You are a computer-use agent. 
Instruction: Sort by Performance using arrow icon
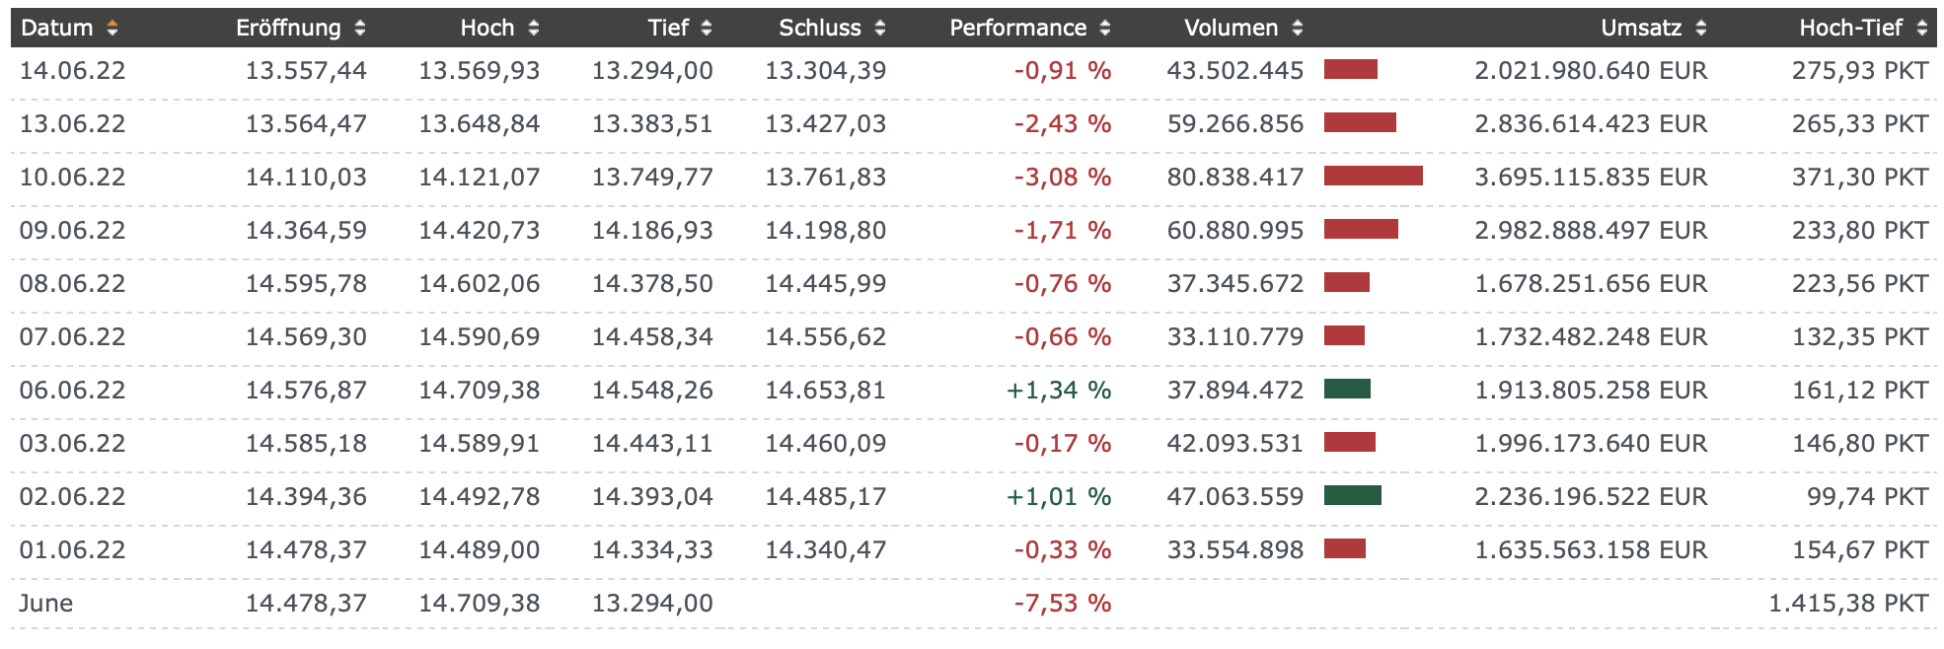point(1105,29)
